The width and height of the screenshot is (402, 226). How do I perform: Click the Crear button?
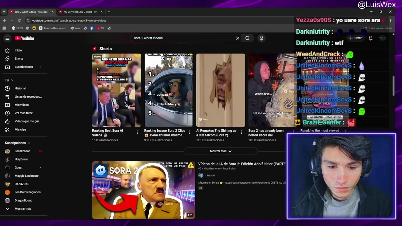click(355, 38)
